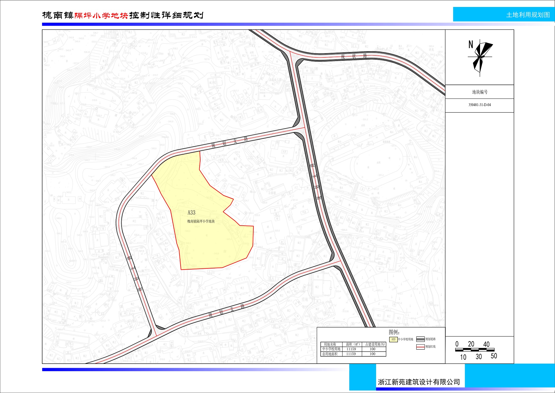
Task: Click the 槐南镇隔坪小学地块 parcel label
Action: coord(201,221)
